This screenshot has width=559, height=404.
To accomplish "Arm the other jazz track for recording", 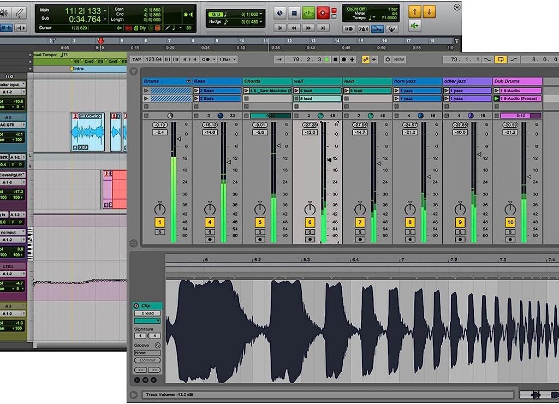I will 460,240.
